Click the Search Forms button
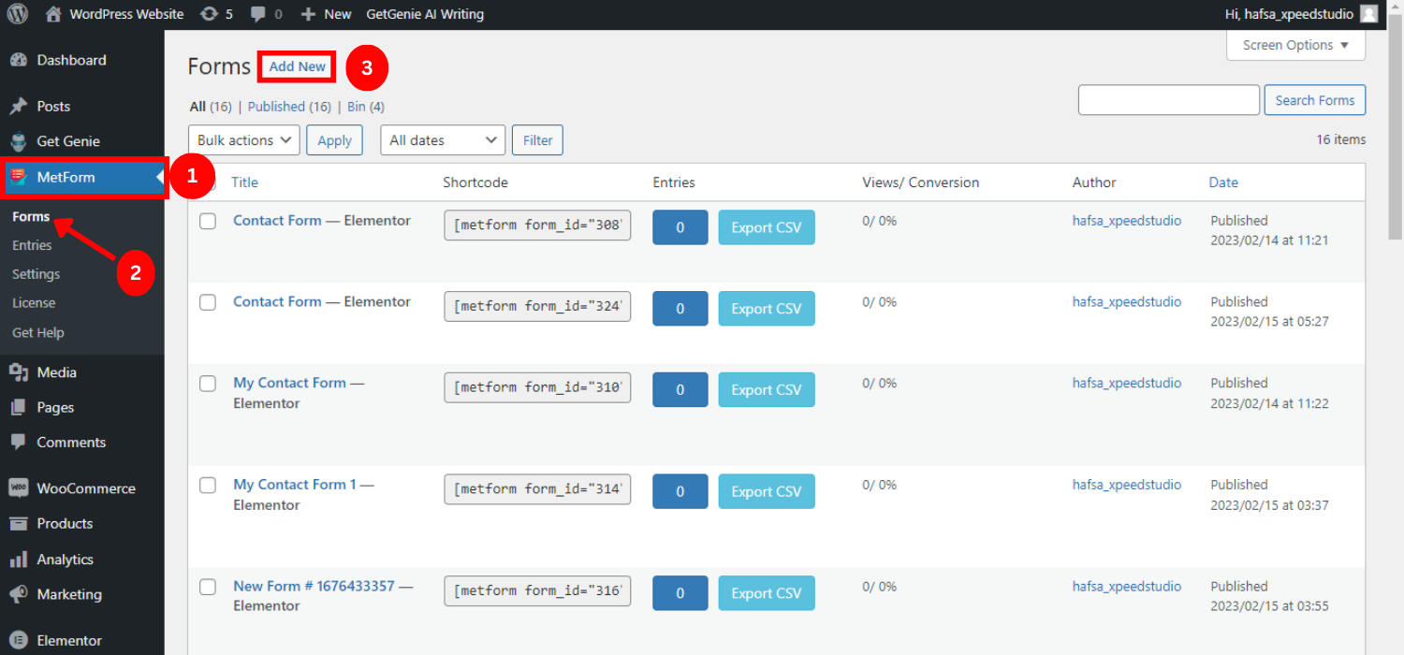The image size is (1404, 655). point(1314,100)
